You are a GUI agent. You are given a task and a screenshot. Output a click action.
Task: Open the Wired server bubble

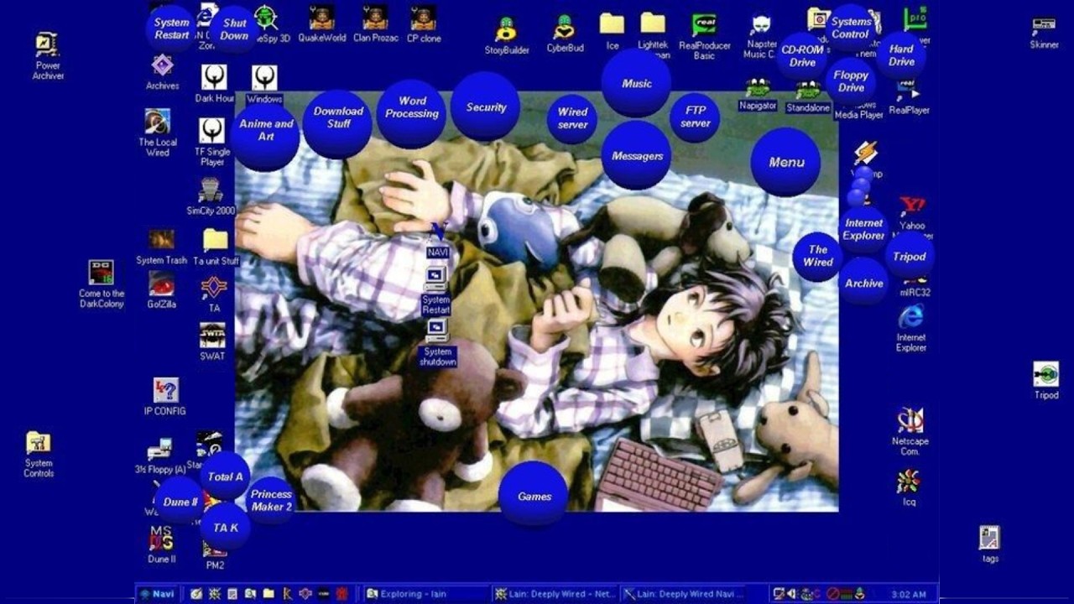click(x=572, y=119)
